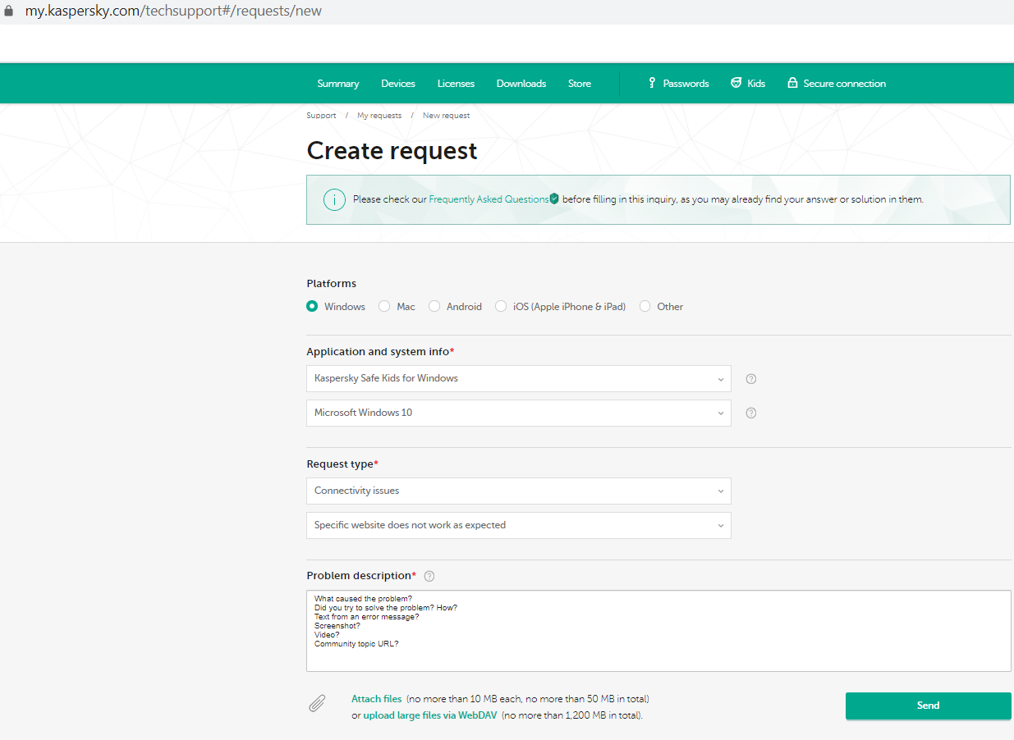Viewport: 1014px width, 740px height.
Task: Go to Devices in navbar
Action: (398, 84)
